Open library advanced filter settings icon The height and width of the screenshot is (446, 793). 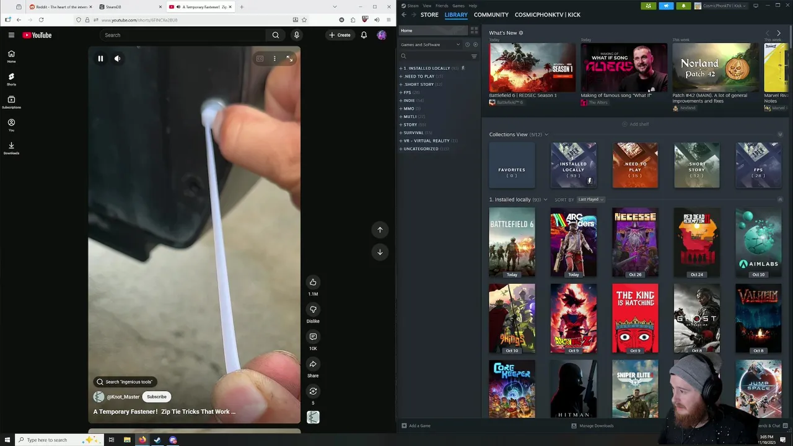(474, 56)
